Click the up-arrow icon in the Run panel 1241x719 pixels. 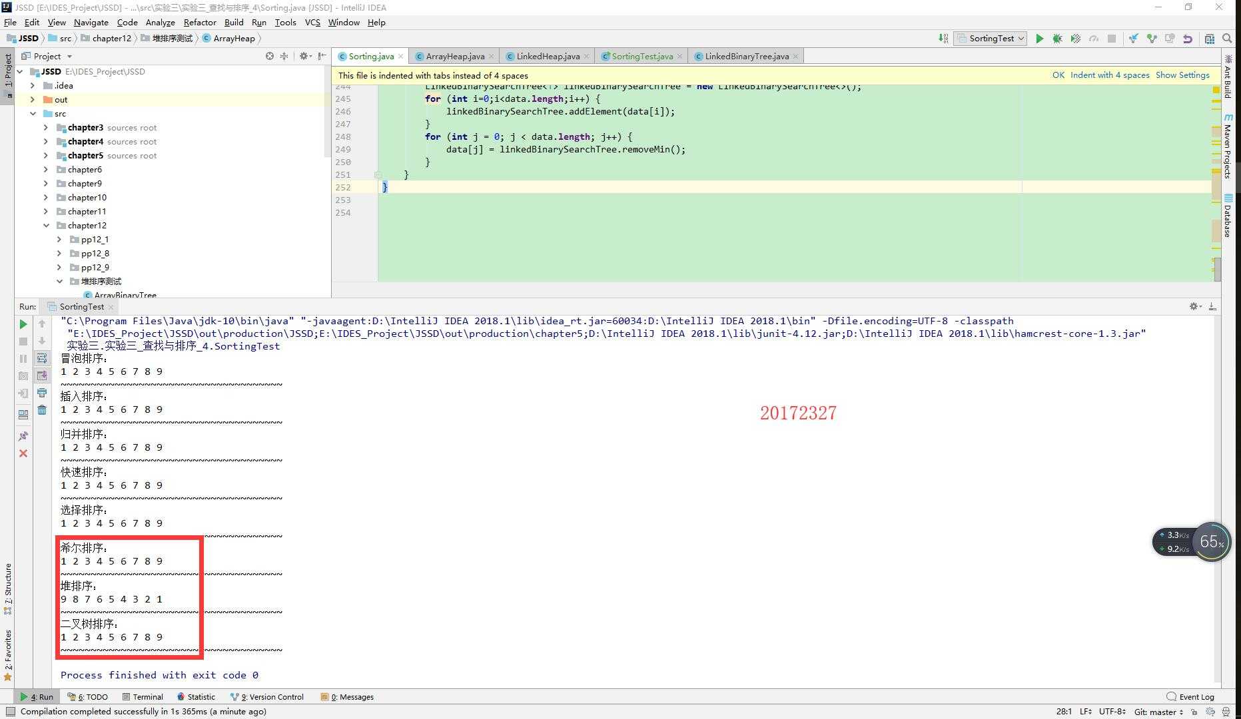[x=42, y=324]
